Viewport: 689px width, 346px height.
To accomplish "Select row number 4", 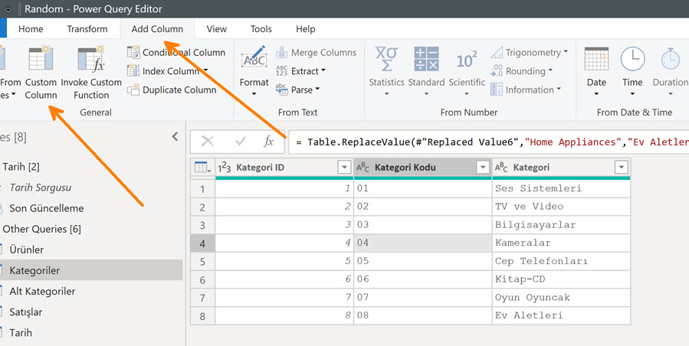I will 202,243.
